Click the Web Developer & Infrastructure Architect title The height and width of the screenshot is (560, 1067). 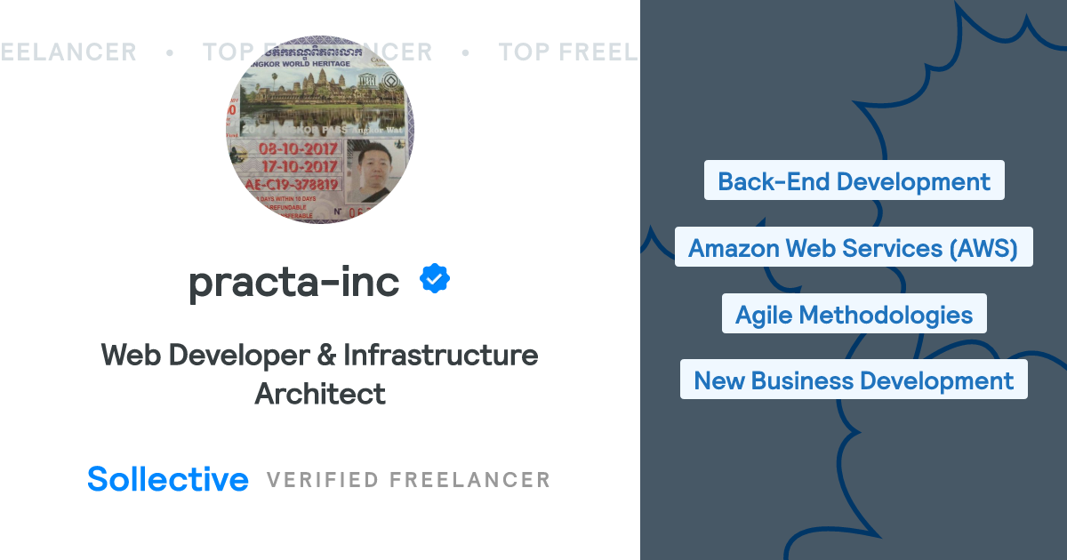tap(320, 373)
